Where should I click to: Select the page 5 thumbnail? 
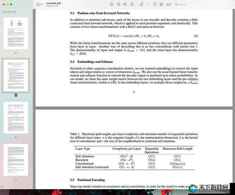tap(16, 75)
